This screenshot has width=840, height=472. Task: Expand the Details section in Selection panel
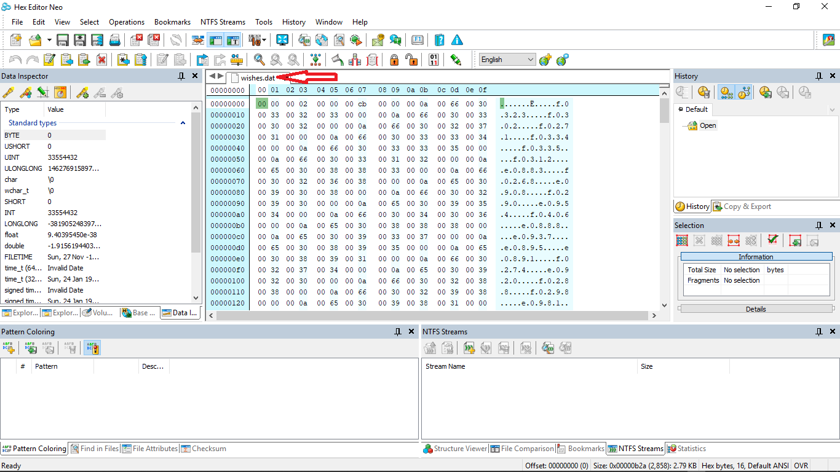pyautogui.click(x=756, y=309)
